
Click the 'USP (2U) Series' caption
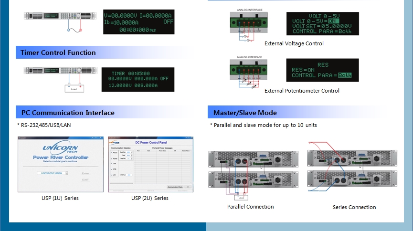pos(149,198)
